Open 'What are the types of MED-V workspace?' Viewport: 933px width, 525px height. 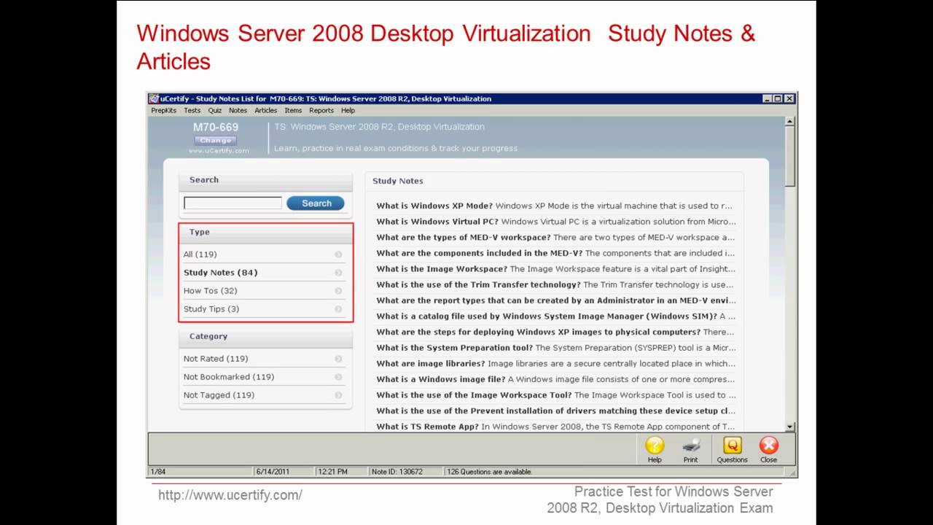click(555, 238)
